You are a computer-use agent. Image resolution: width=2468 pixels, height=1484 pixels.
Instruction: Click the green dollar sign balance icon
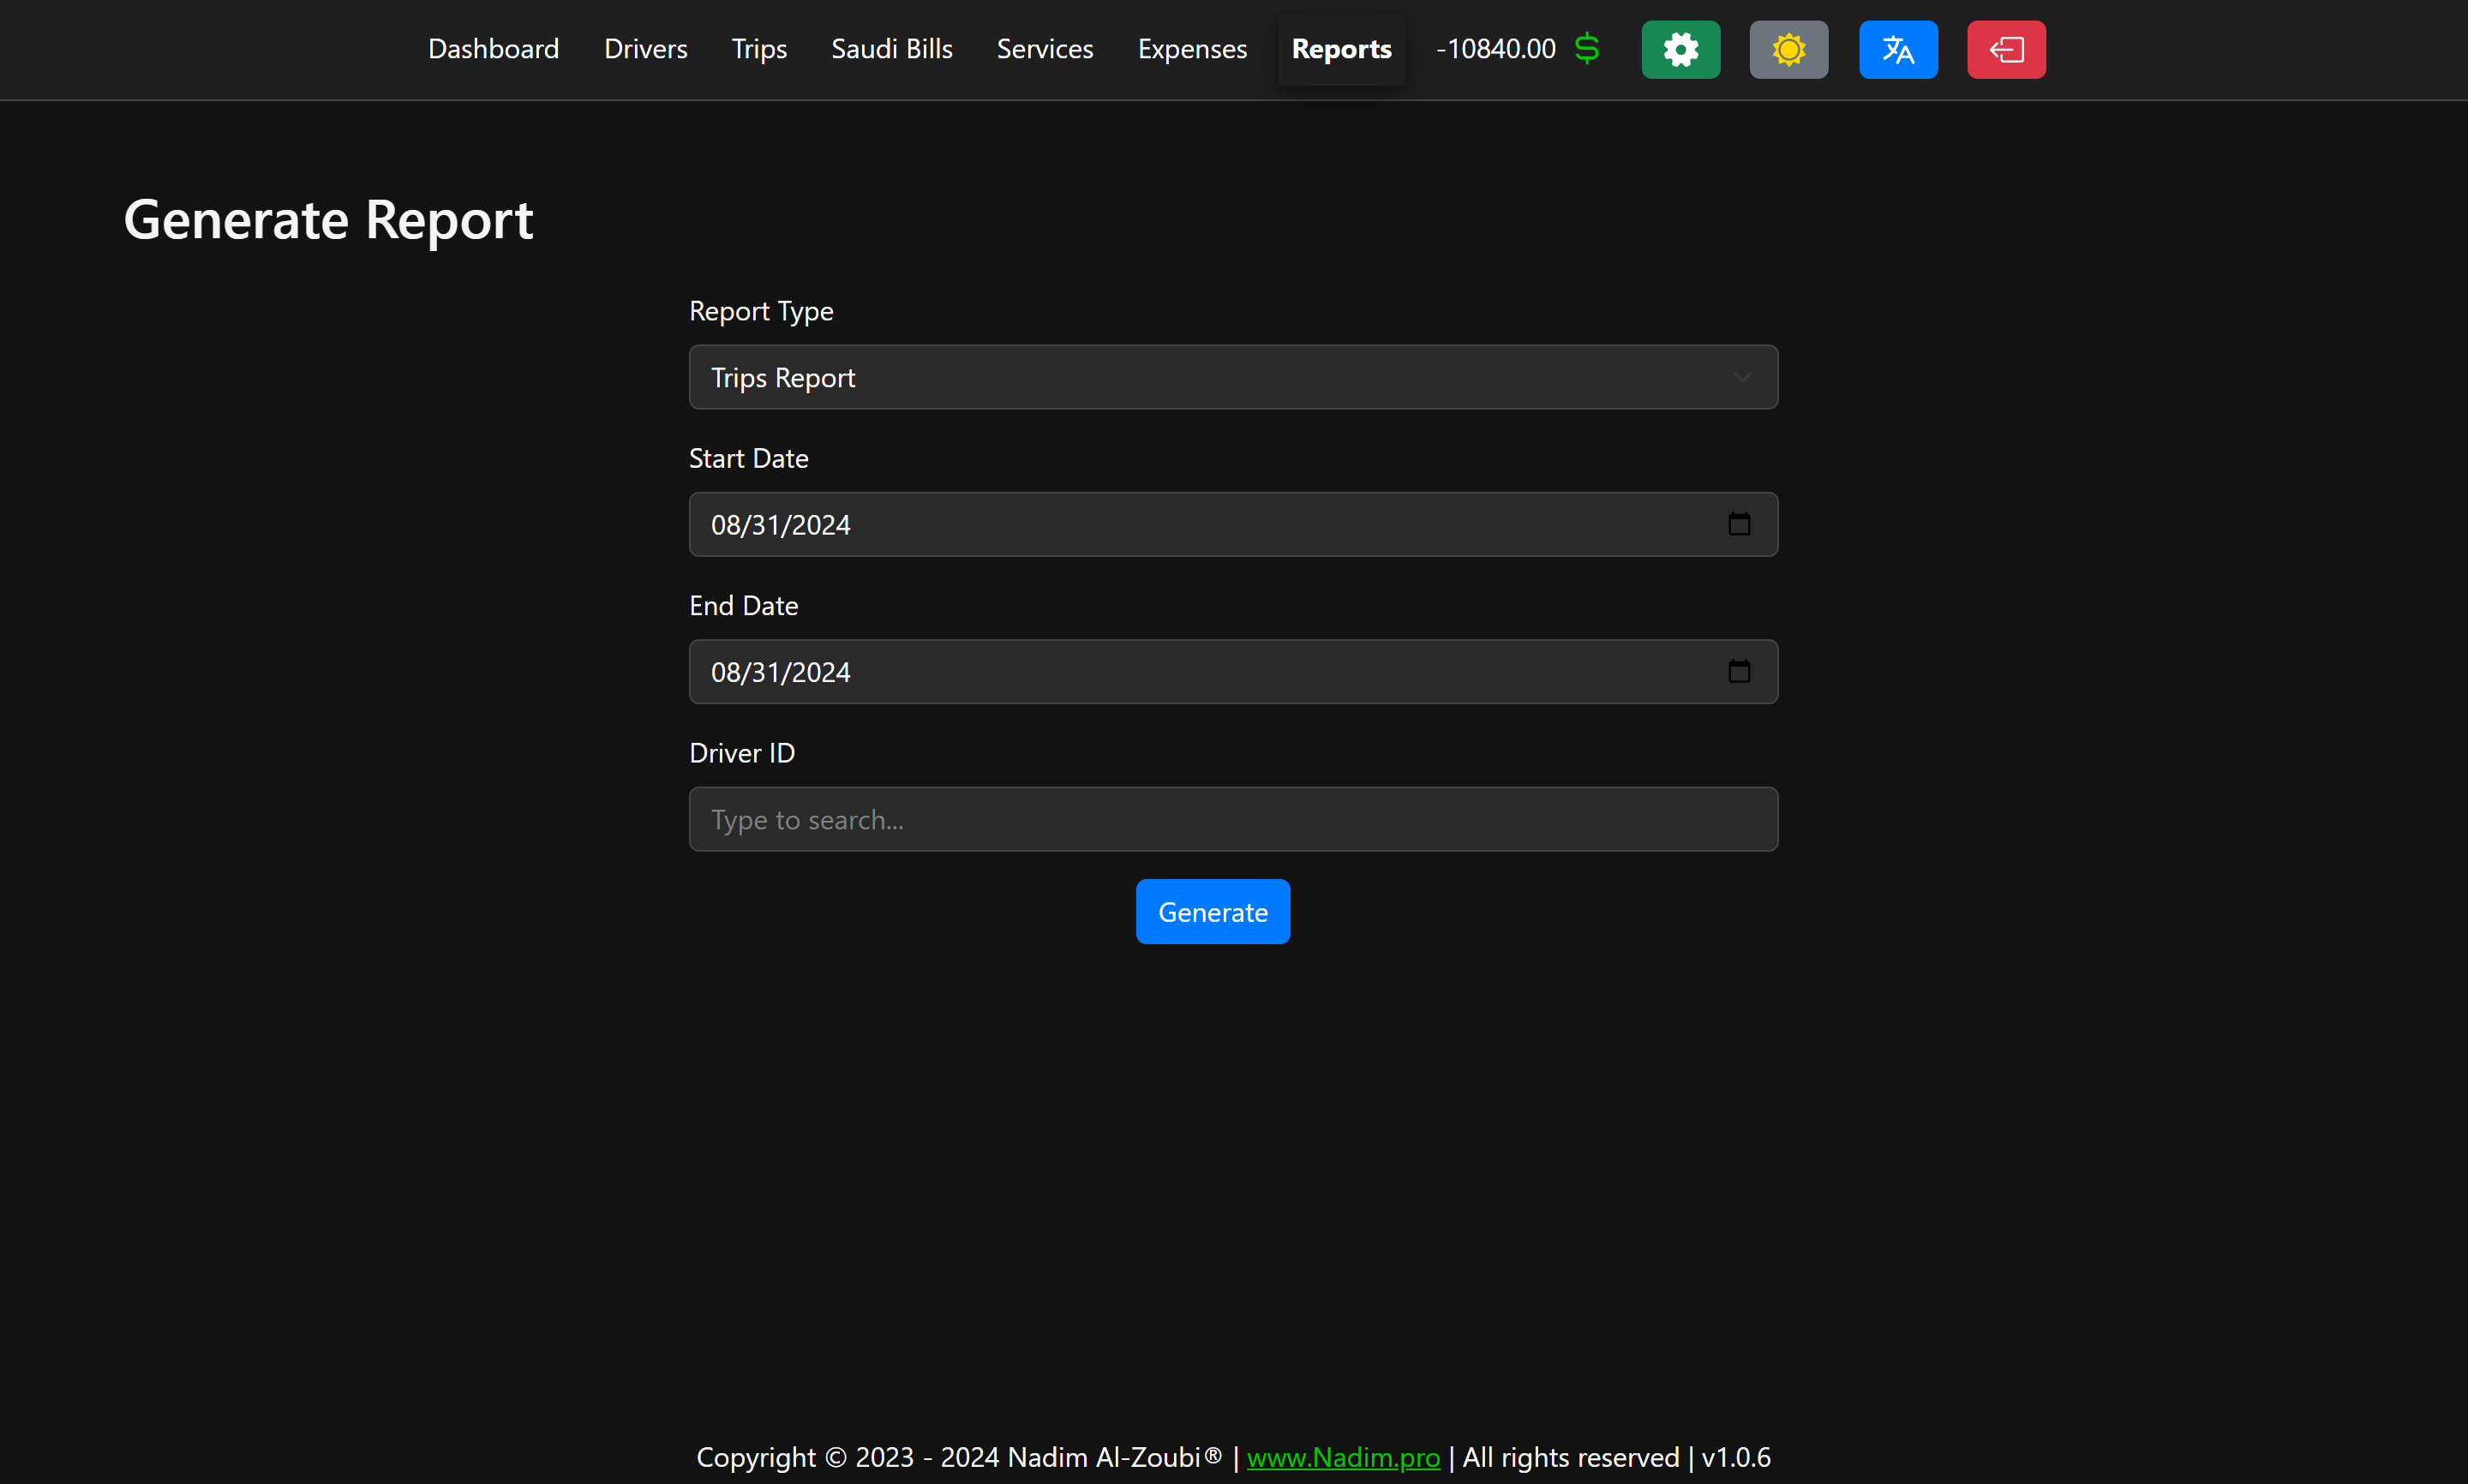click(1586, 48)
